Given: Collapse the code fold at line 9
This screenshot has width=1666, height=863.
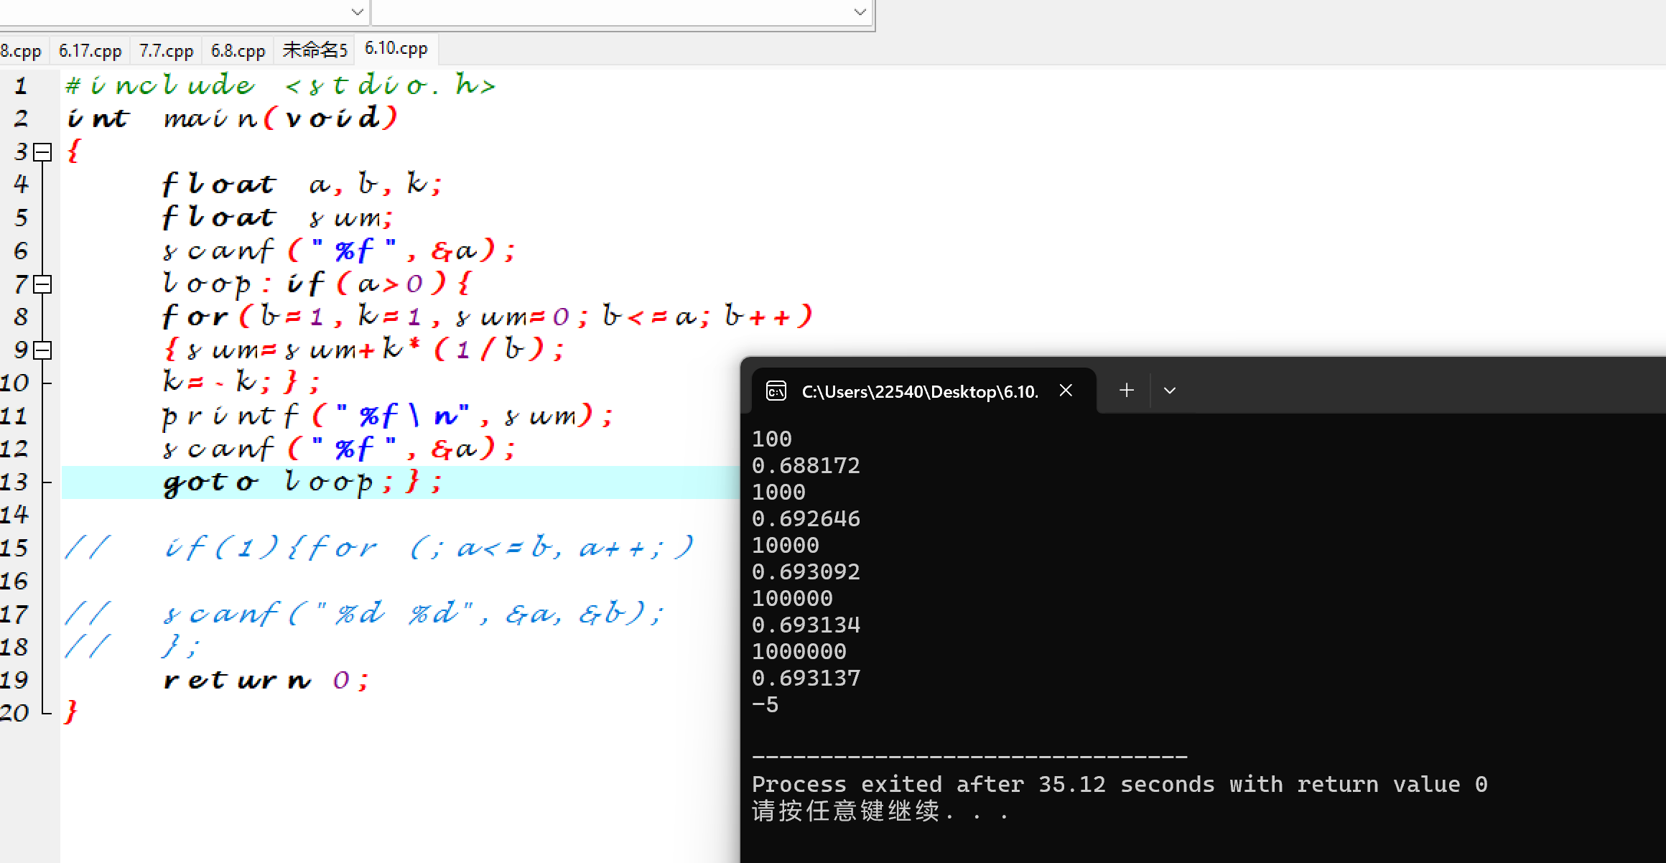Looking at the screenshot, I should coord(43,350).
